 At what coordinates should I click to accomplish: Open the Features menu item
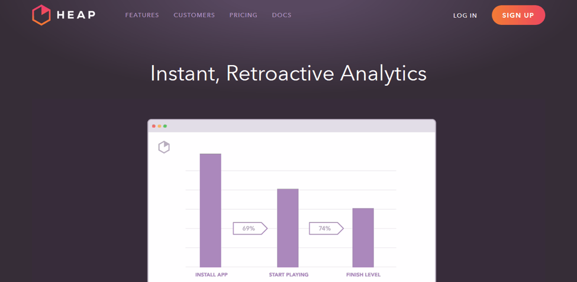142,15
